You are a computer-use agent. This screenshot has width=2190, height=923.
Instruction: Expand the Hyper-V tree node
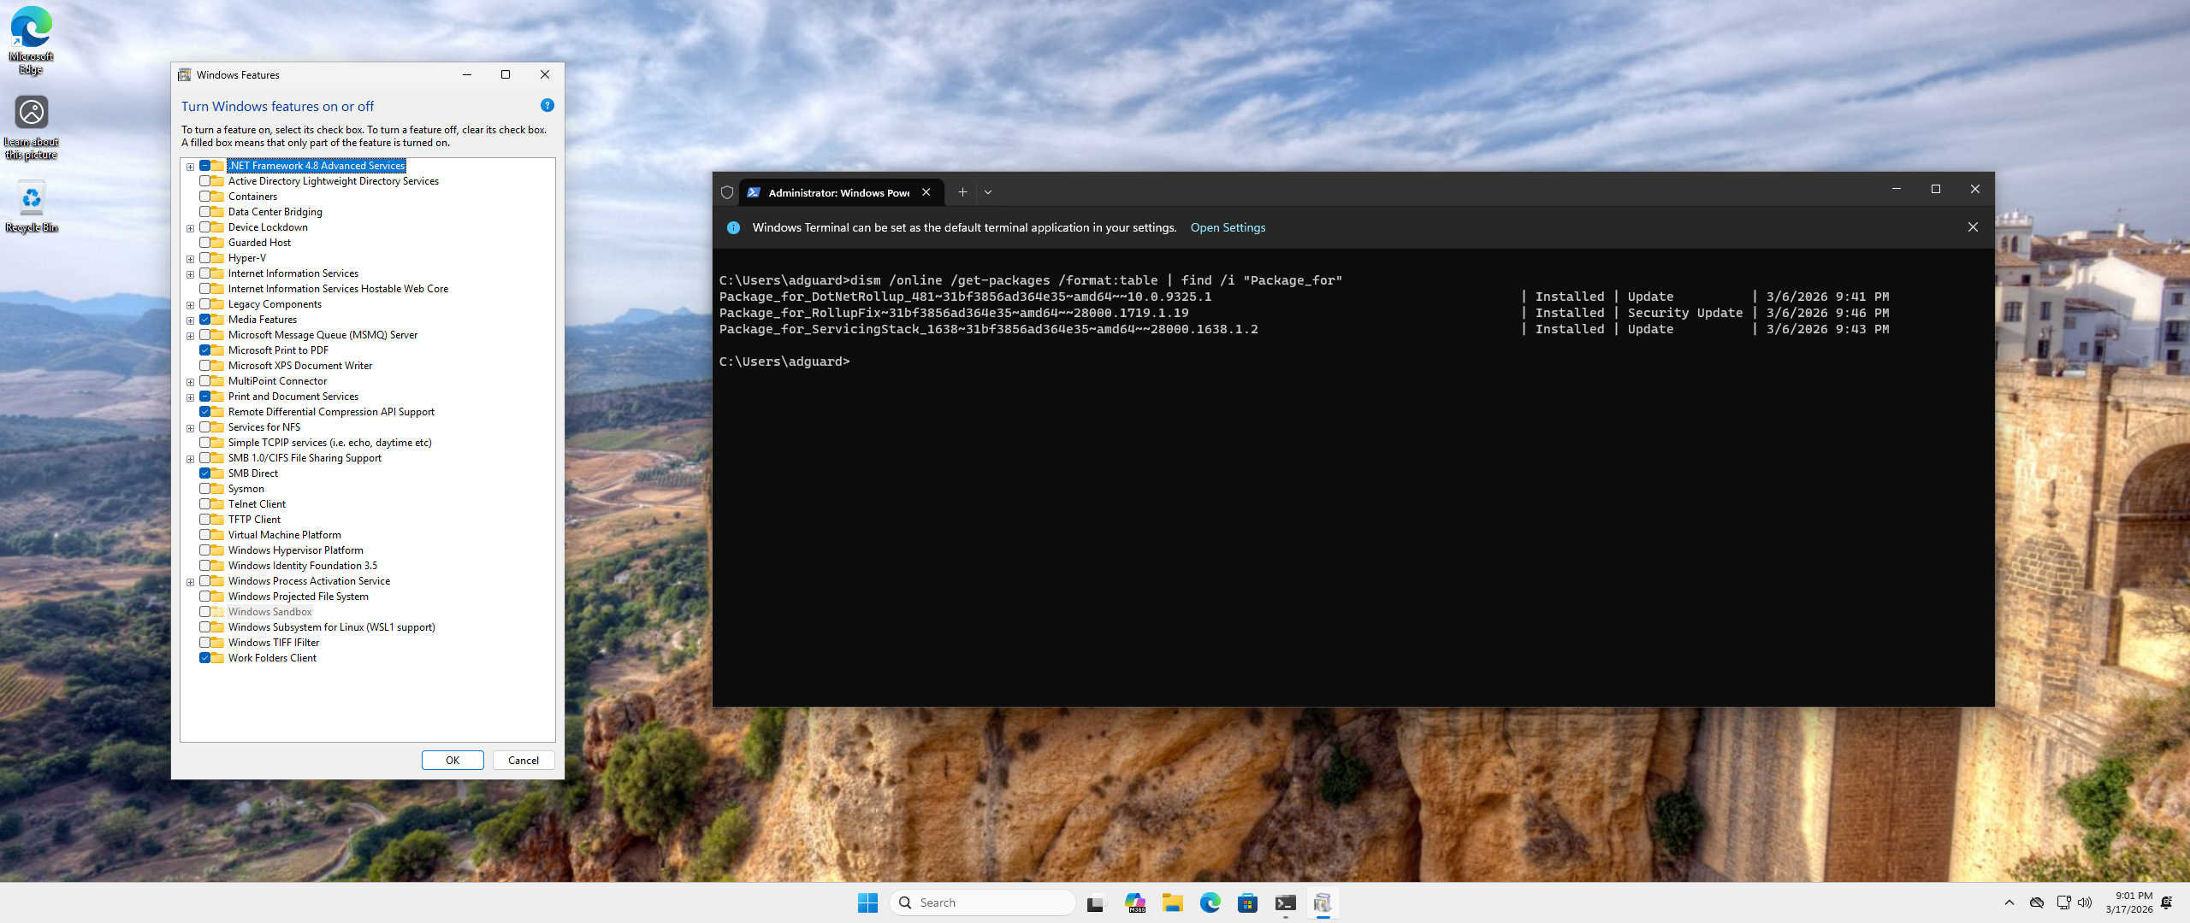click(x=190, y=259)
